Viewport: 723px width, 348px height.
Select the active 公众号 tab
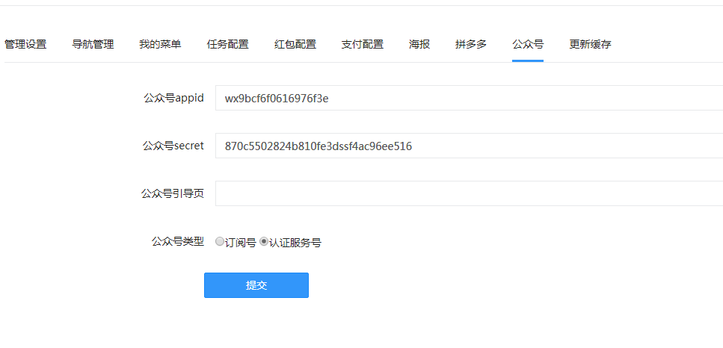pyautogui.click(x=528, y=44)
